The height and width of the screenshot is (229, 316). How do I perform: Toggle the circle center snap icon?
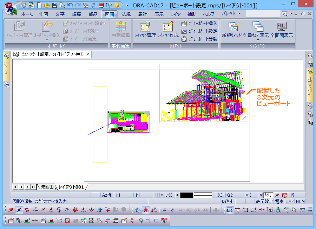pos(59,210)
